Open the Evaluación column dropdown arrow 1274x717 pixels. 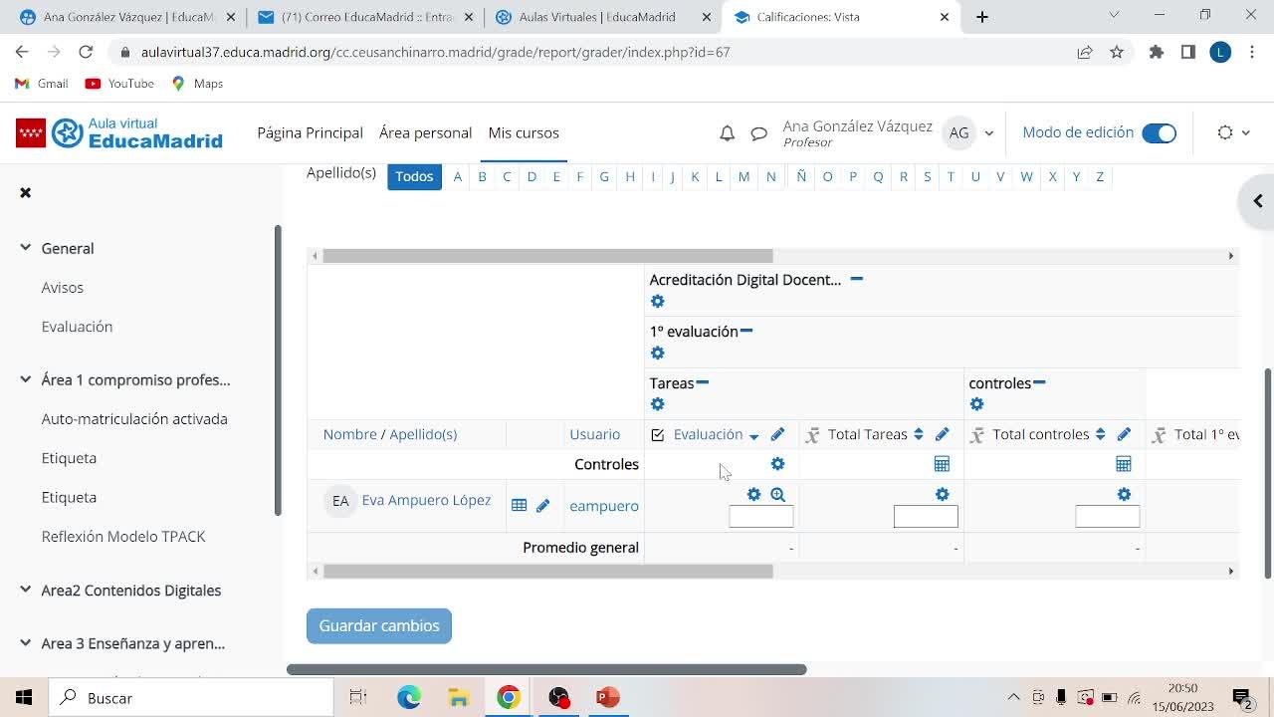click(x=753, y=436)
